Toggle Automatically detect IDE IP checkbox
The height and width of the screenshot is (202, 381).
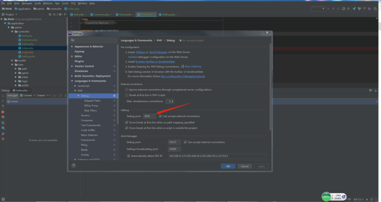pos(128,156)
